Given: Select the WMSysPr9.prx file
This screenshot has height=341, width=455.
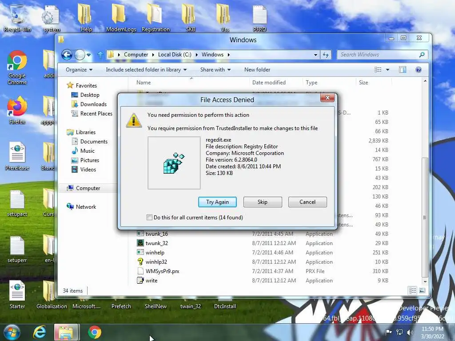Looking at the screenshot, I should pos(263,271).
